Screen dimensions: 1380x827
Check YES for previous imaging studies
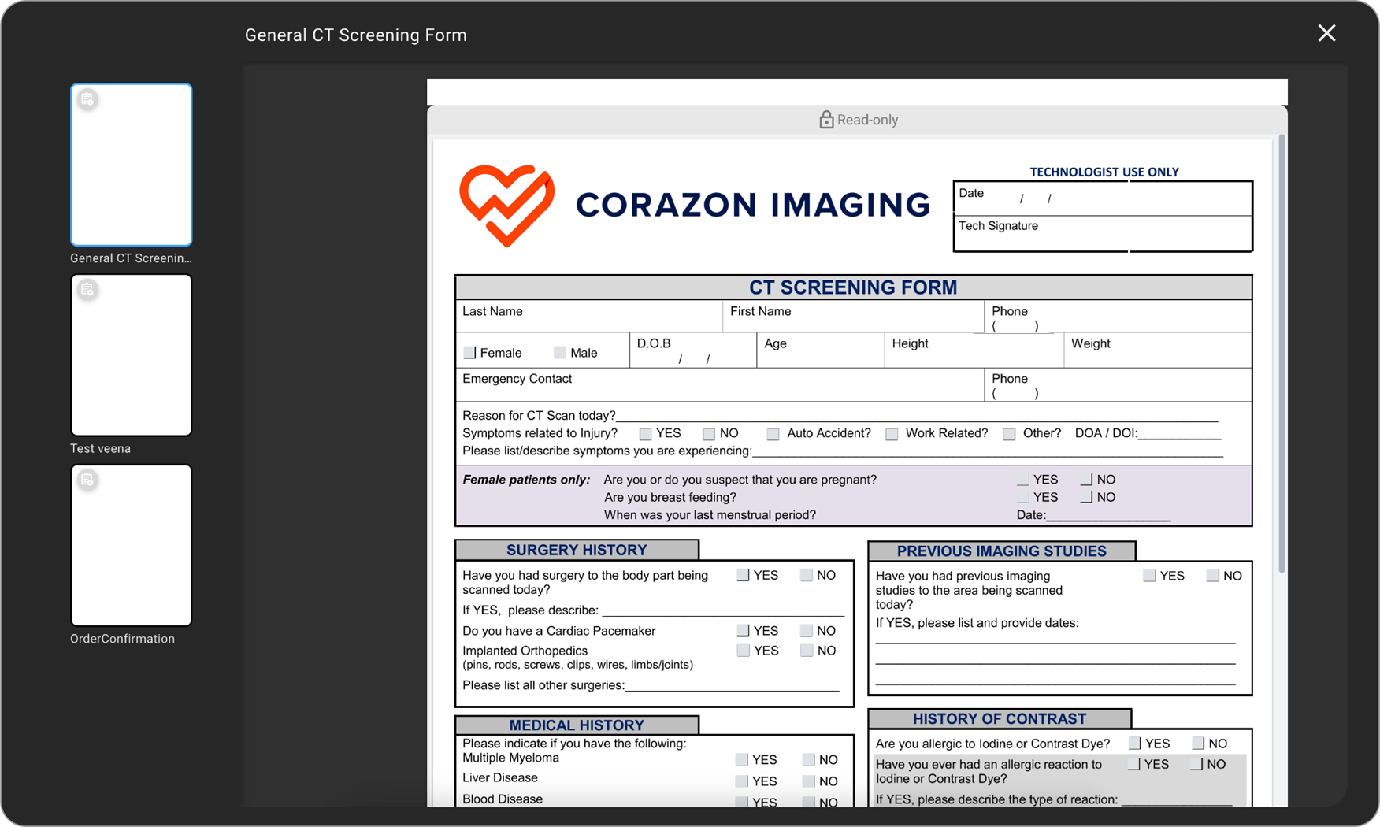(x=1149, y=576)
